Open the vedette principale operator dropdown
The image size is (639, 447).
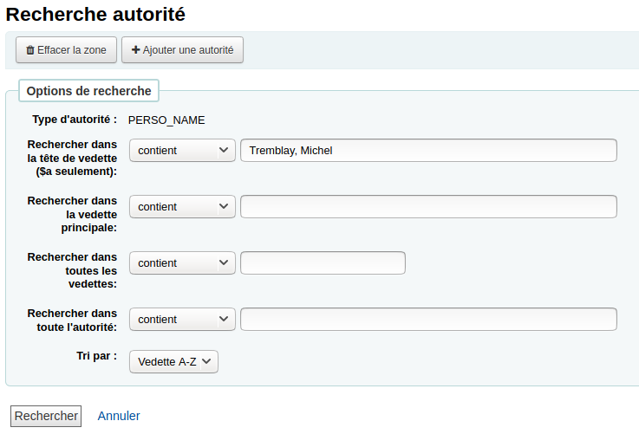pyautogui.click(x=182, y=206)
